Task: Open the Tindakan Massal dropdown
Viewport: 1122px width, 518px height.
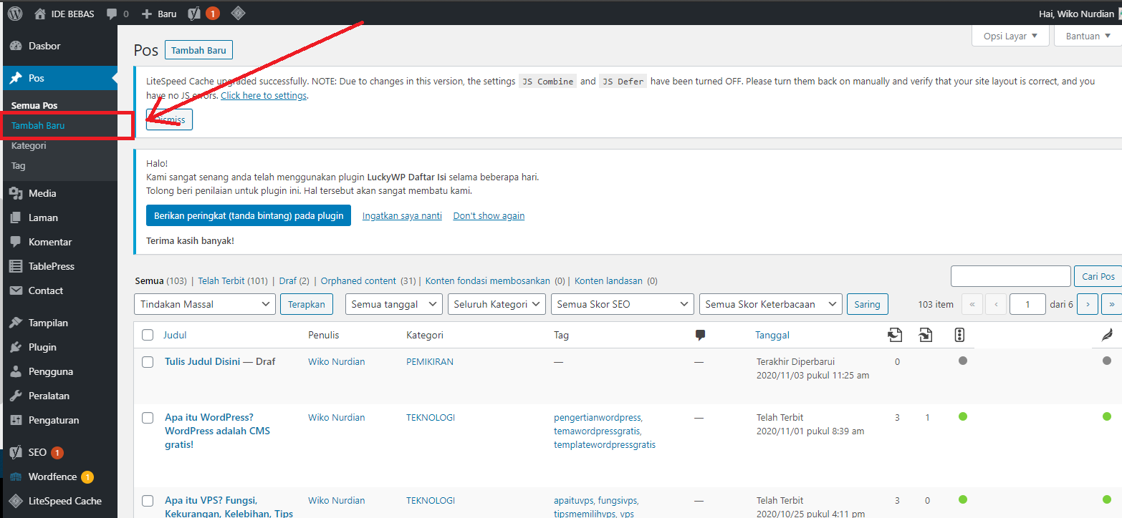Action: (204, 304)
